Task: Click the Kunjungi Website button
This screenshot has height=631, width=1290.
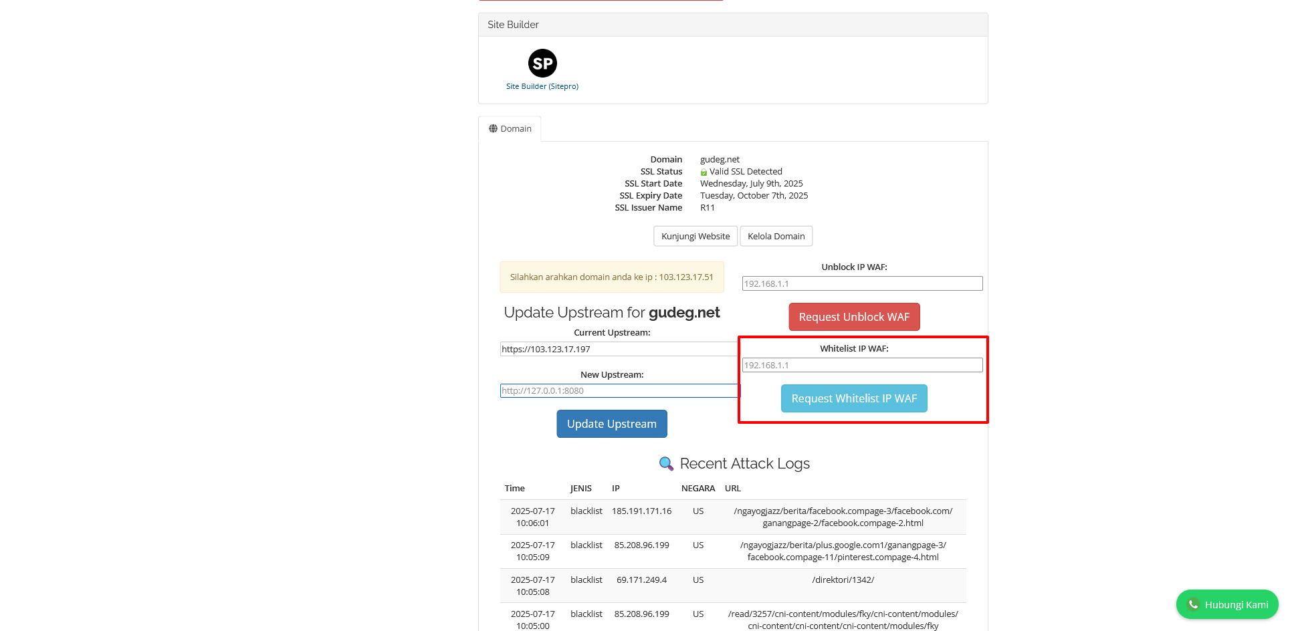Action: (695, 236)
